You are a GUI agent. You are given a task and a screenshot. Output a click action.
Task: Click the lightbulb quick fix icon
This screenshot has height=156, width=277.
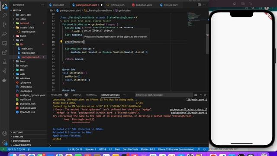click(61, 42)
